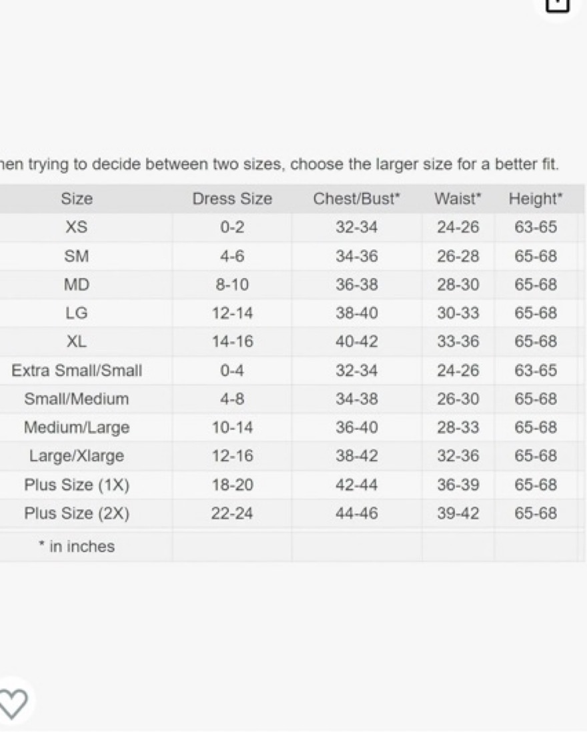Screen dimensions: 587x732
Task: Click the Medium/Large row label
Action: [77, 427]
